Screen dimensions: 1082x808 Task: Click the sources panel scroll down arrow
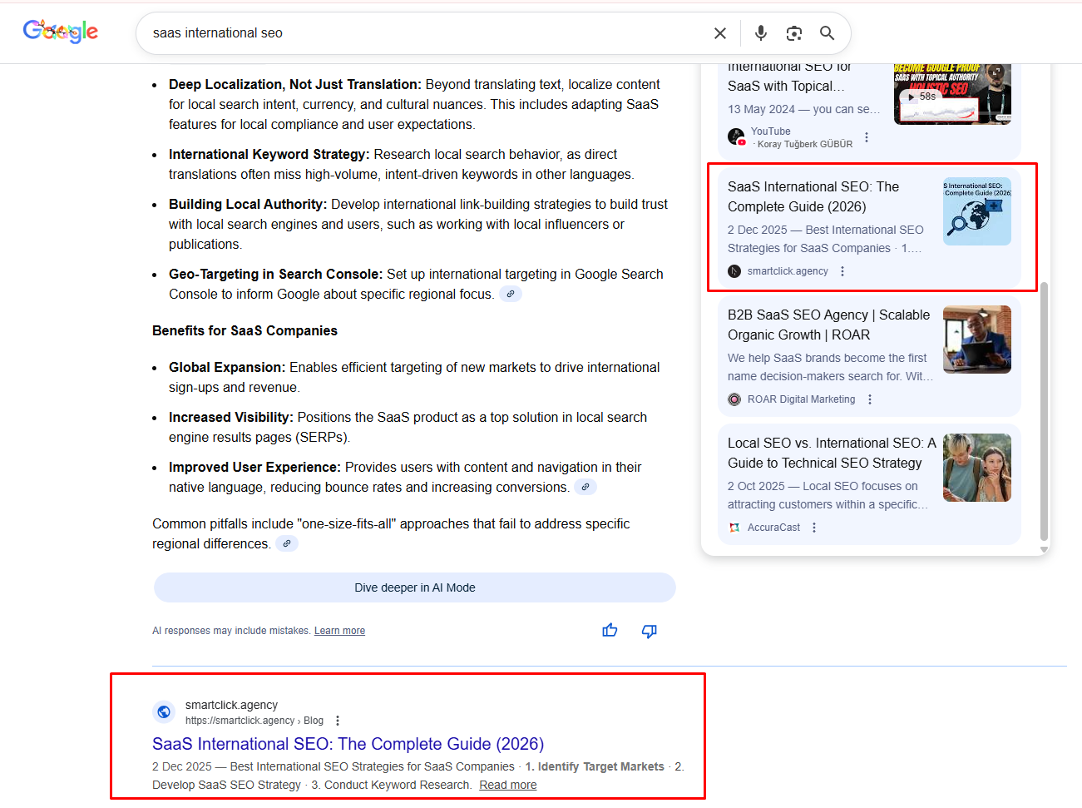1045,549
